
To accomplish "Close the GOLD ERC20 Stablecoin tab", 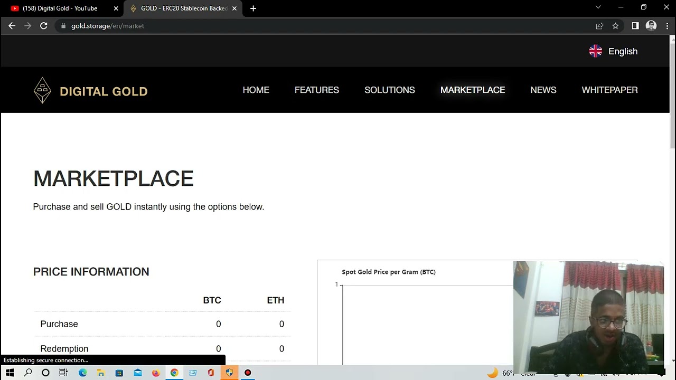I will click(x=234, y=8).
